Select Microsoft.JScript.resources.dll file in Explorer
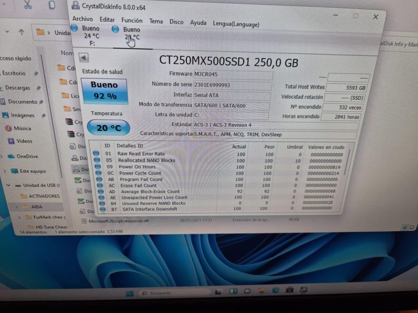 click(119, 221)
